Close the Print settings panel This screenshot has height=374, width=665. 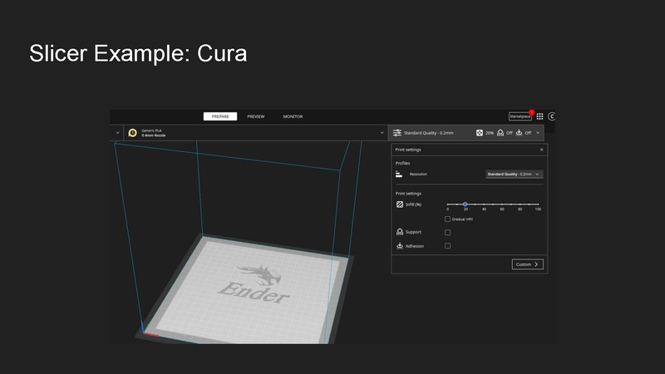542,150
